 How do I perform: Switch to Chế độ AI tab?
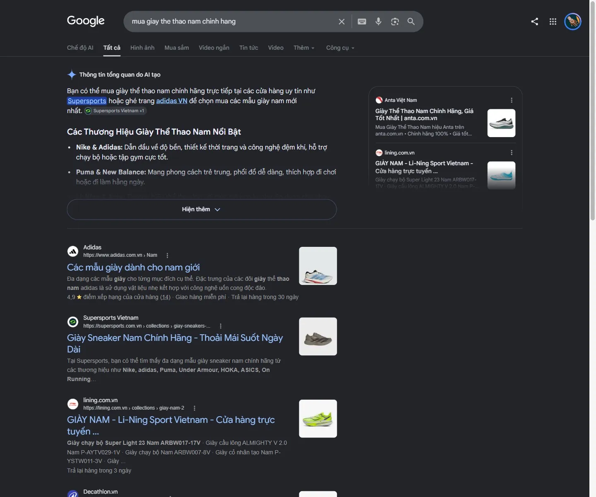pyautogui.click(x=80, y=48)
